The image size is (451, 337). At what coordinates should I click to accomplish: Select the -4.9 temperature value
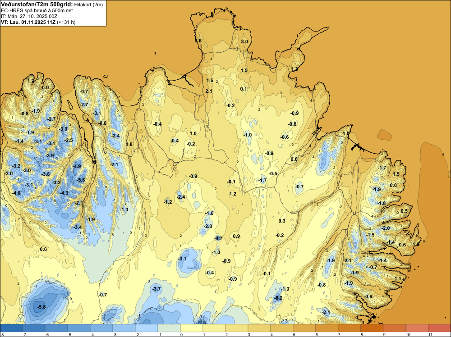click(77, 166)
